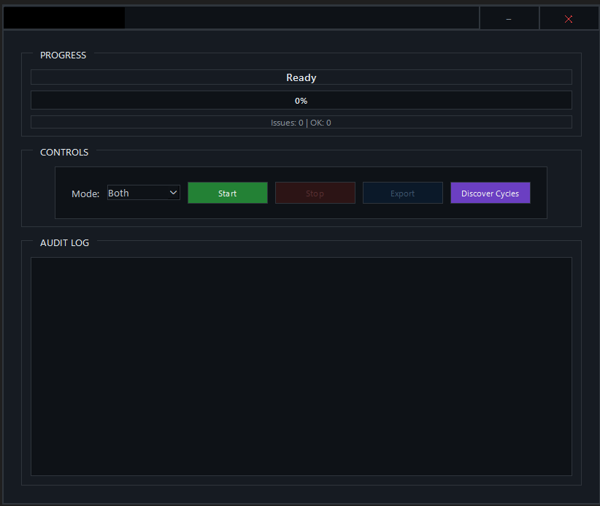The height and width of the screenshot is (506, 600).
Task: Click the Export button
Action: click(x=402, y=193)
